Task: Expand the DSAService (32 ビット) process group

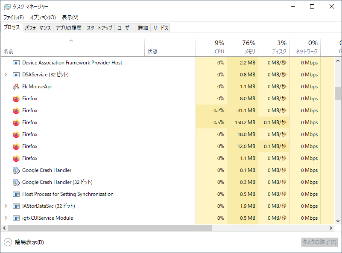Action: 6,75
